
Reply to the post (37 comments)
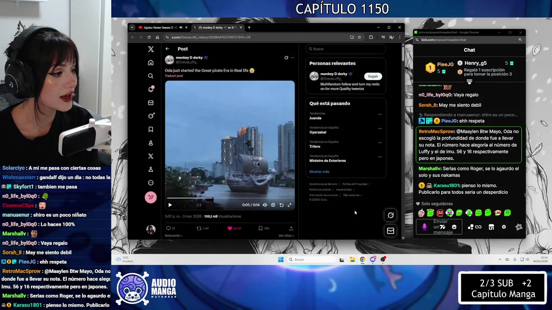tap(170, 228)
